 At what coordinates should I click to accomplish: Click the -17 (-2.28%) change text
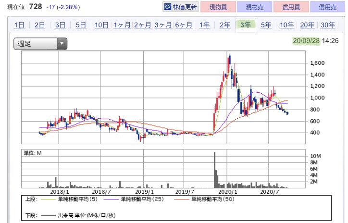pyautogui.click(x=63, y=7)
